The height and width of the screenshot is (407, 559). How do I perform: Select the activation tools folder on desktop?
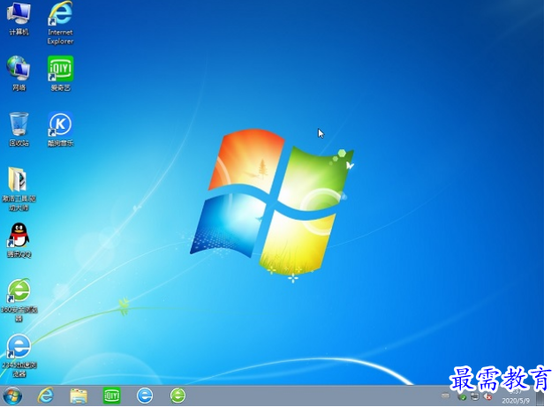[19, 189]
